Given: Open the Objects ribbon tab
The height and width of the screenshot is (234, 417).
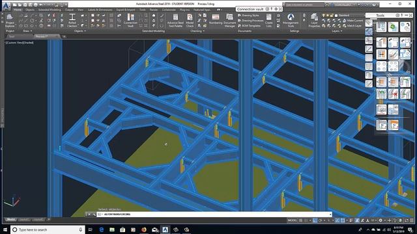Looking at the screenshot, I should coord(30,10).
